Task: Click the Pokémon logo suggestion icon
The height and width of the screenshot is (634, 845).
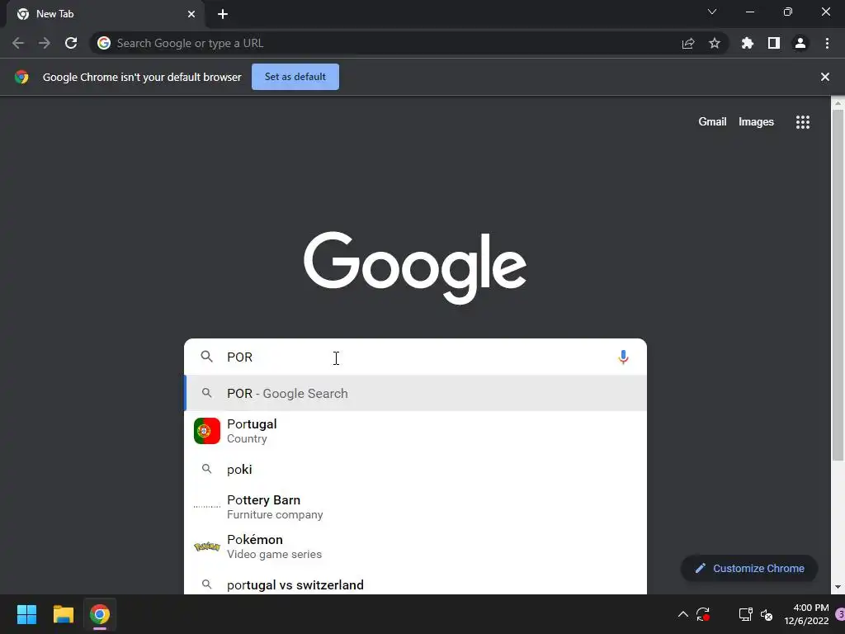Action: 207,546
